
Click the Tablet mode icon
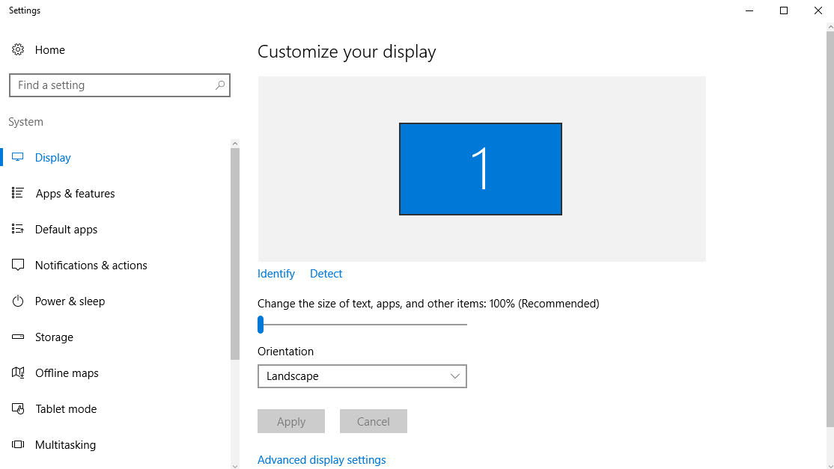point(18,408)
